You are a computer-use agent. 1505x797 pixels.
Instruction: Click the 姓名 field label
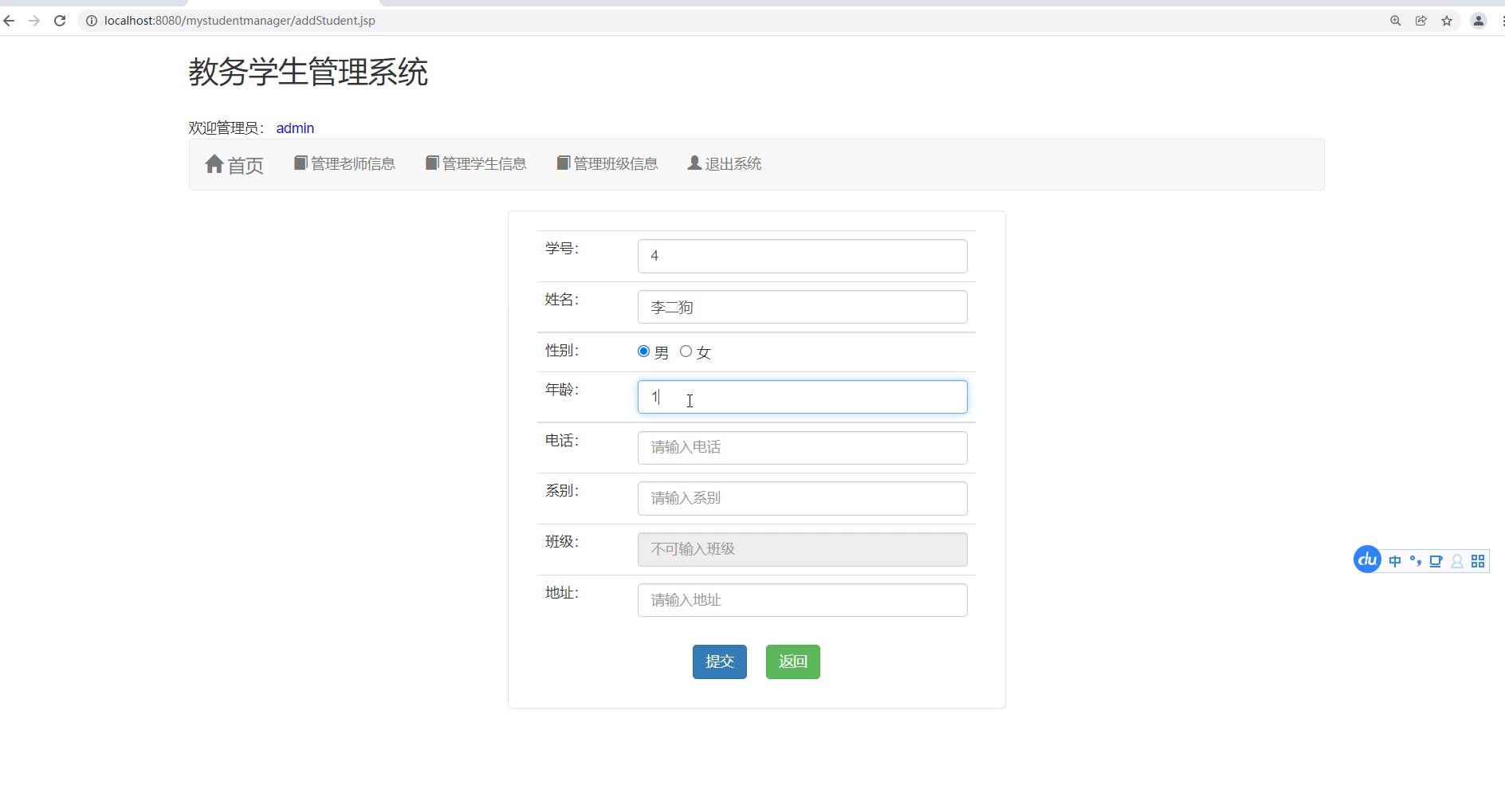(x=562, y=300)
